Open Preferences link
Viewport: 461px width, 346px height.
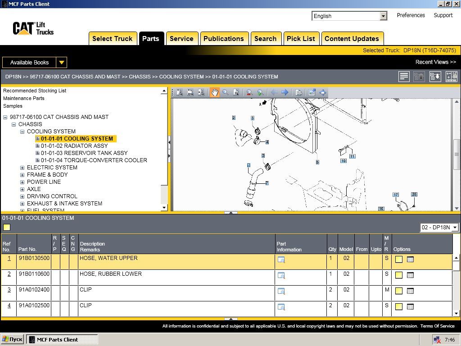(411, 15)
